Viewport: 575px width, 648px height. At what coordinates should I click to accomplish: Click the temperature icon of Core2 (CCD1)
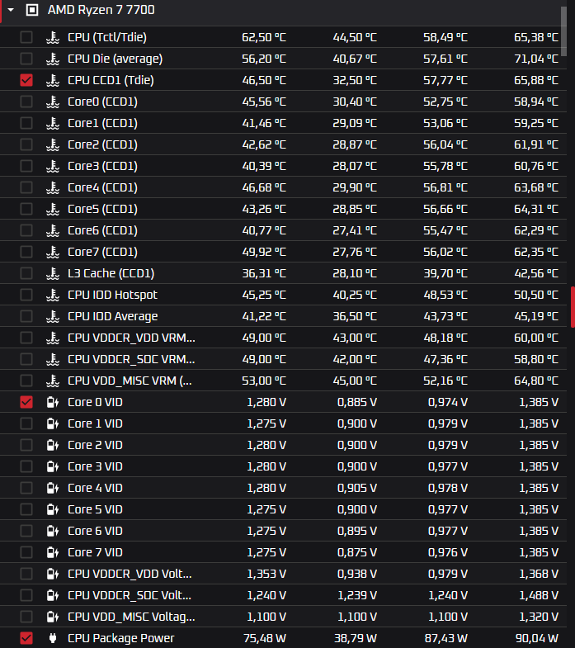(53, 144)
